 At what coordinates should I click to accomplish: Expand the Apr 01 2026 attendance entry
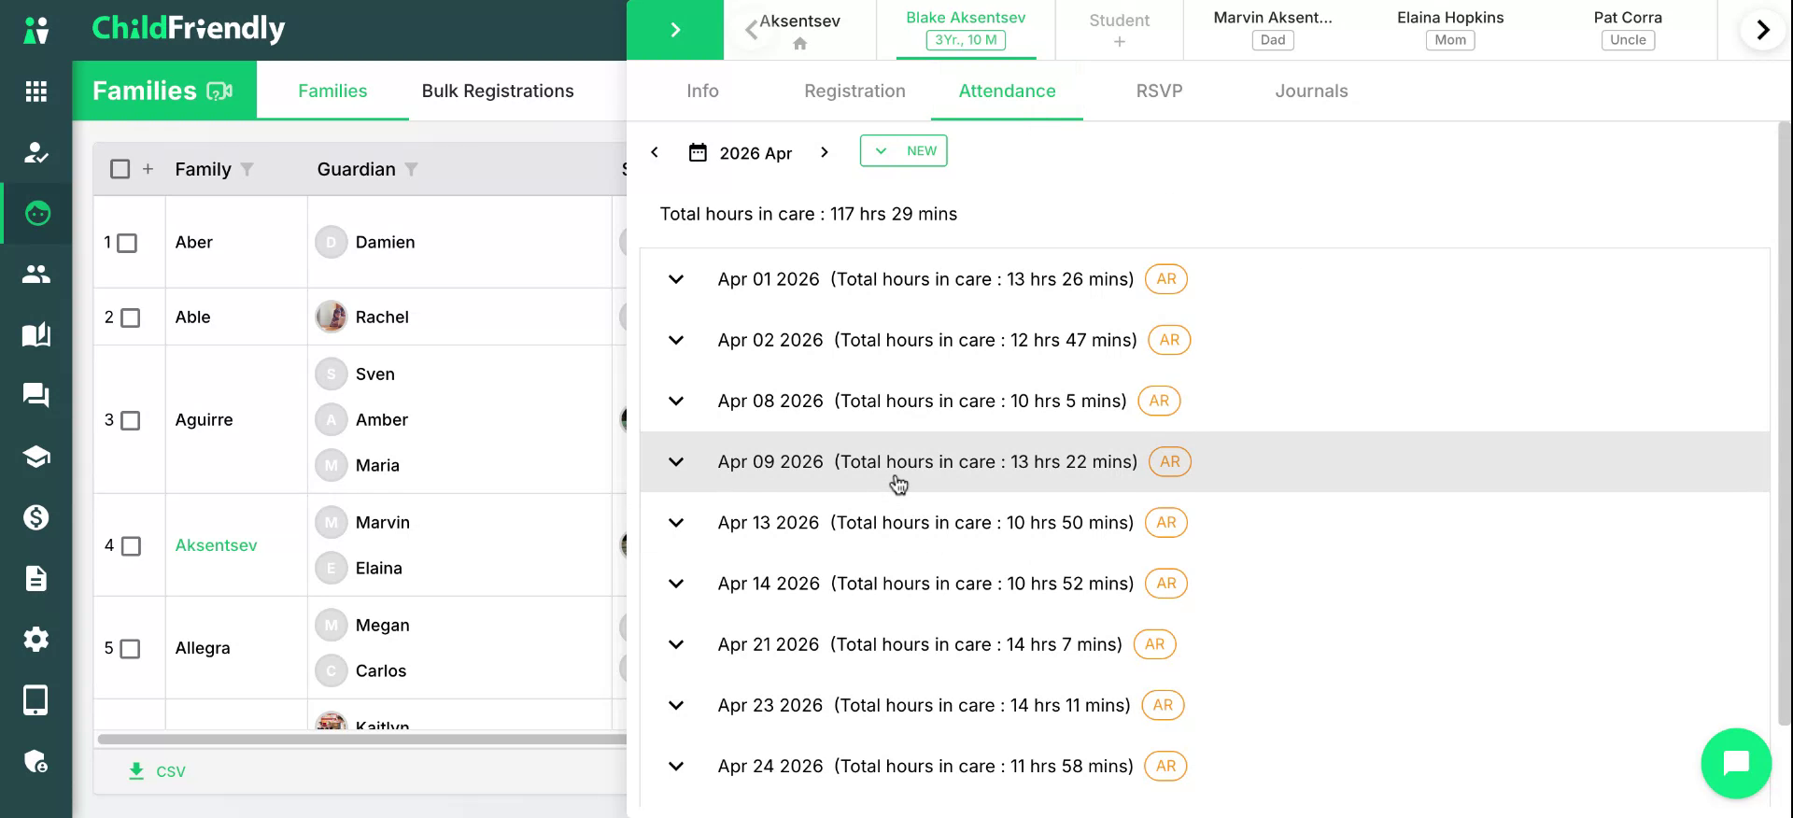(x=676, y=279)
